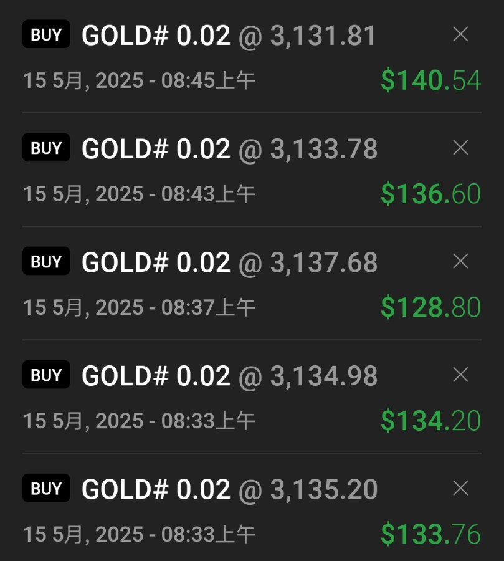Select the $136.60 profit value
This screenshot has height=561, width=504.
point(430,194)
